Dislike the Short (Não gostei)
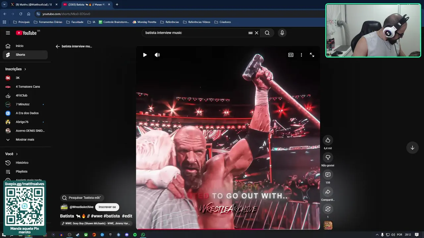Screen dimensions: 424x238 click(x=328, y=157)
